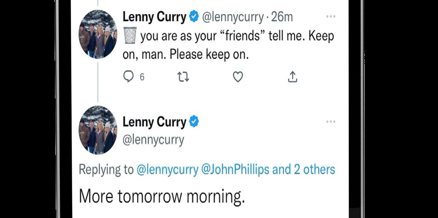
Task: Open the @JohnPhillips mention link
Action: (235, 170)
